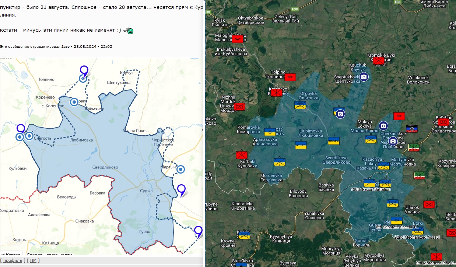Viewport: 456px width, 267px height.
Task: Click Volokonsk label on satellite map
Action: coord(418,80)
